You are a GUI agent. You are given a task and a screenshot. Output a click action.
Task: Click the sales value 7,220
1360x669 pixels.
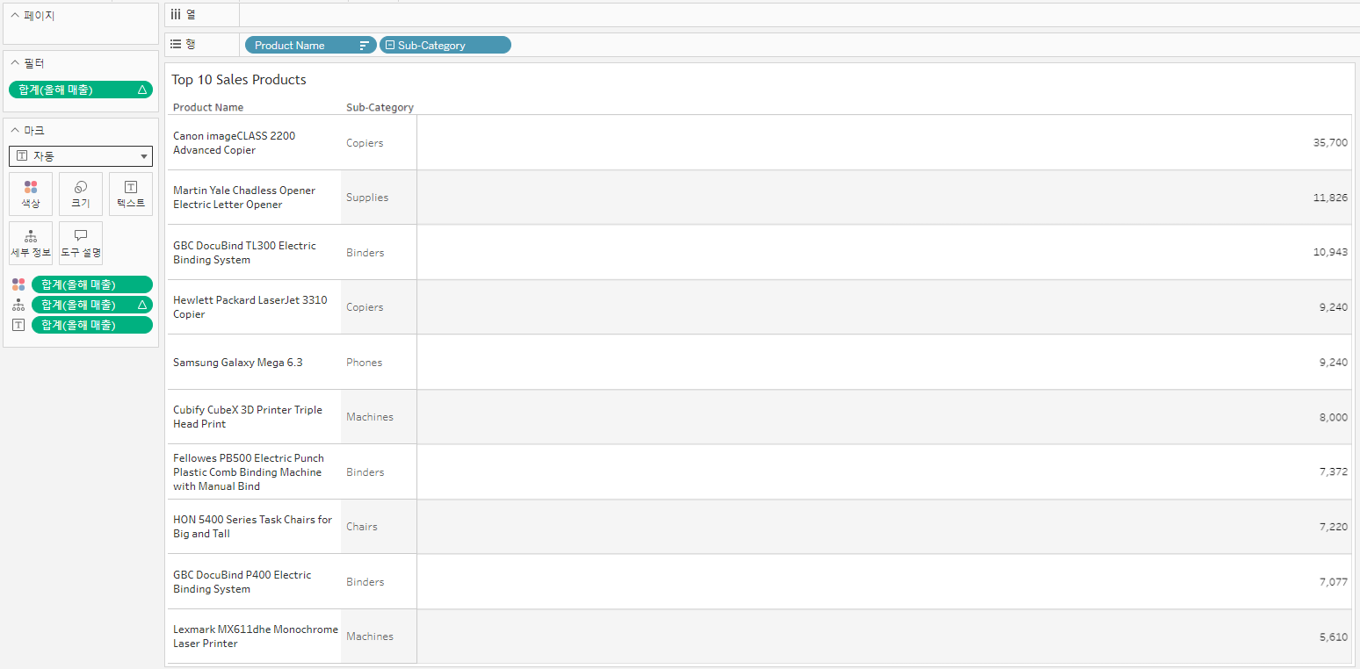point(1334,527)
